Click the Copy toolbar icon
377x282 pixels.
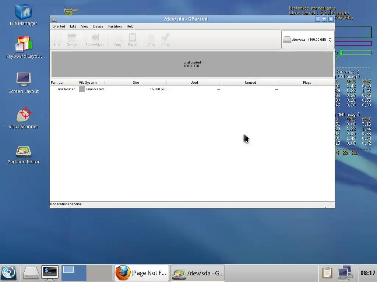(x=118, y=40)
